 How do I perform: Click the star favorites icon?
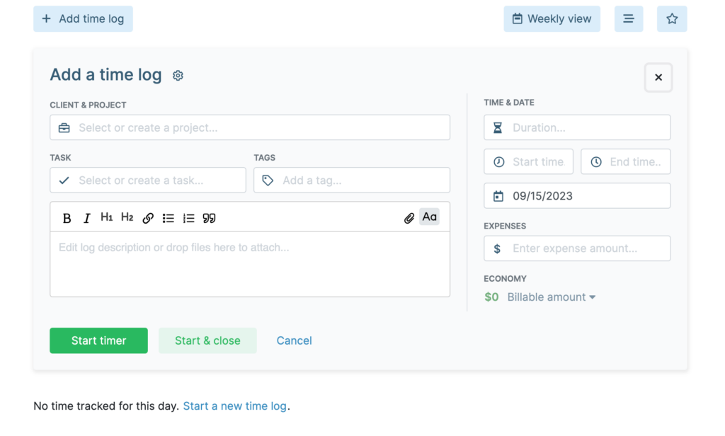672,19
